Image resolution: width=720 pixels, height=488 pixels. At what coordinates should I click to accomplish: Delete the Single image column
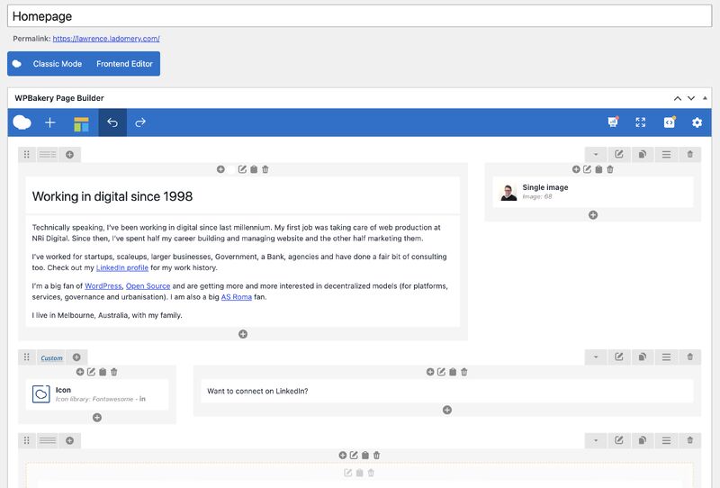tap(610, 169)
